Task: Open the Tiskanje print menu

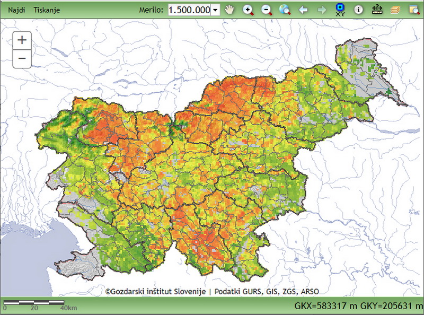Action: point(47,10)
